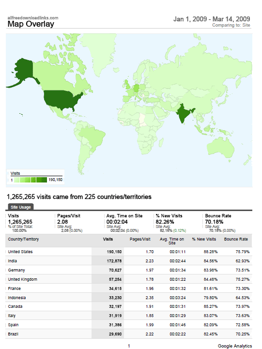Viewport: 262px width, 349px height.
Task: Open the India country row
Action: 129,261
